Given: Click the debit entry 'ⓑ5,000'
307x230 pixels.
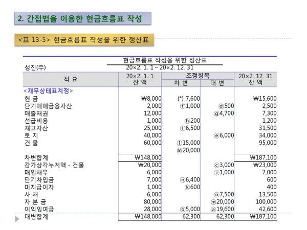Looking at the screenshot, I should tap(190, 209).
